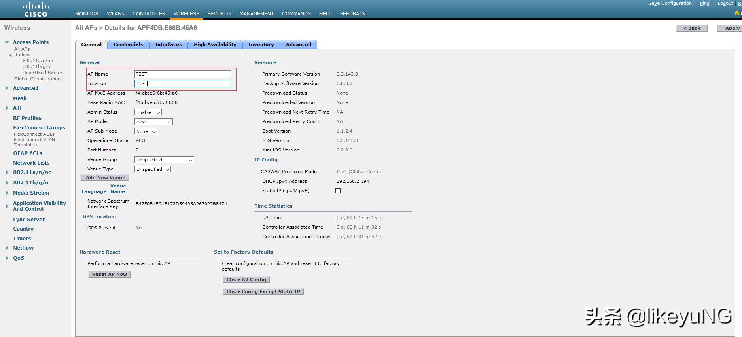Open the AP Mode dropdown

(153, 122)
